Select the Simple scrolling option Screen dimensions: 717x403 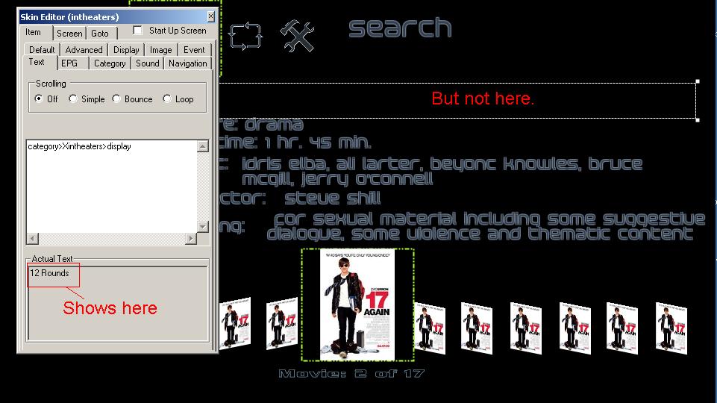coord(72,99)
